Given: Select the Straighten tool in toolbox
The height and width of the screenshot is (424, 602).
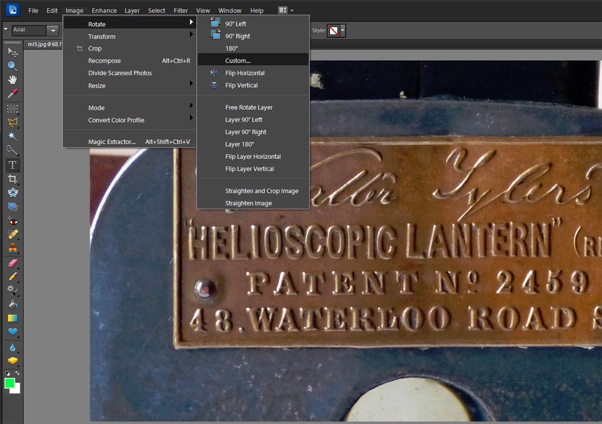Looking at the screenshot, I should coord(13,207).
